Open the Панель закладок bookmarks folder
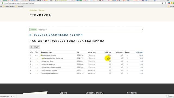Viewport: 174px width, 98px height. [9, 6]
